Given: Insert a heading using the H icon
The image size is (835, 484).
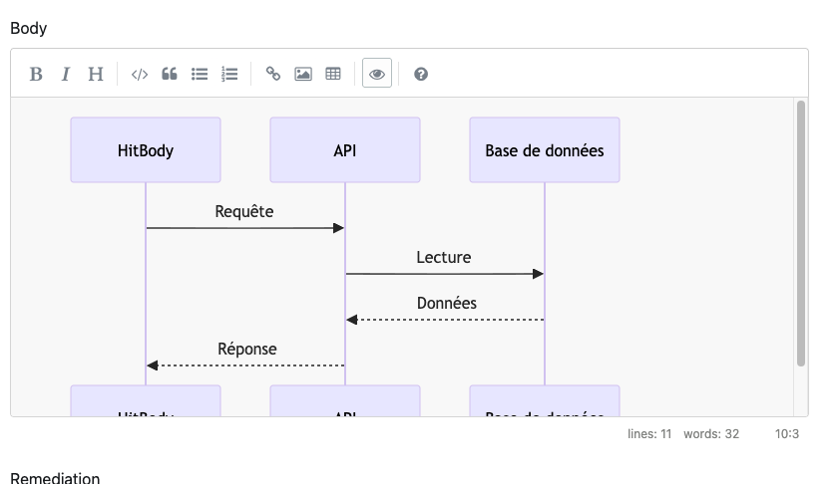Looking at the screenshot, I should (x=96, y=74).
